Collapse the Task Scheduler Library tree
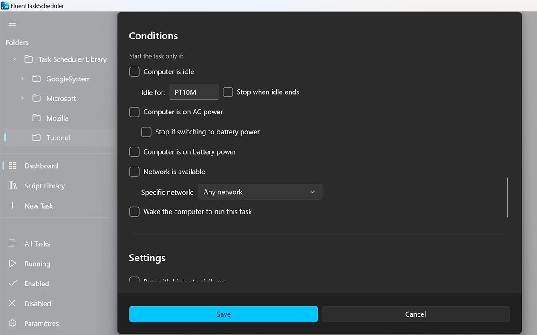The image size is (537, 335). (x=14, y=59)
